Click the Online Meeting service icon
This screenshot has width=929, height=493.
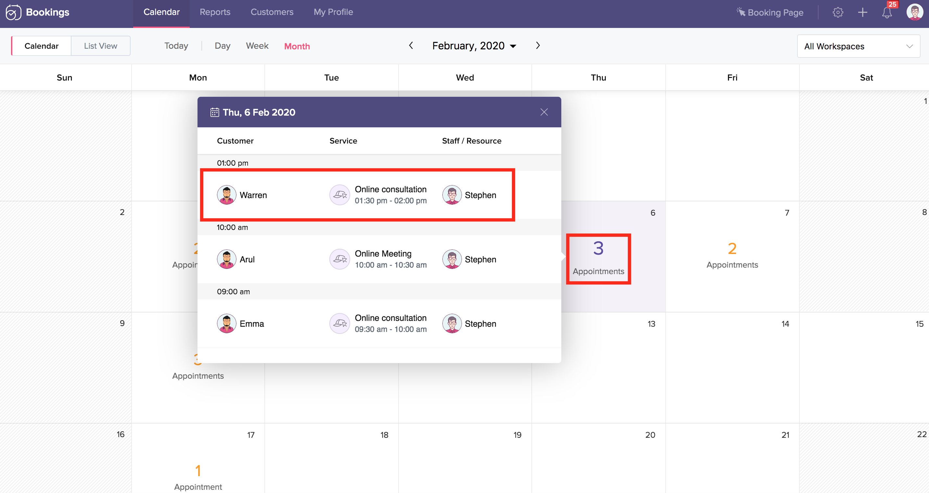(339, 259)
